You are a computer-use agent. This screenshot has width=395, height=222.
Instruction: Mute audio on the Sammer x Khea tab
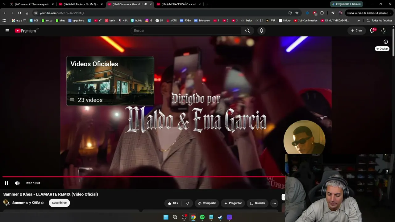click(146, 4)
